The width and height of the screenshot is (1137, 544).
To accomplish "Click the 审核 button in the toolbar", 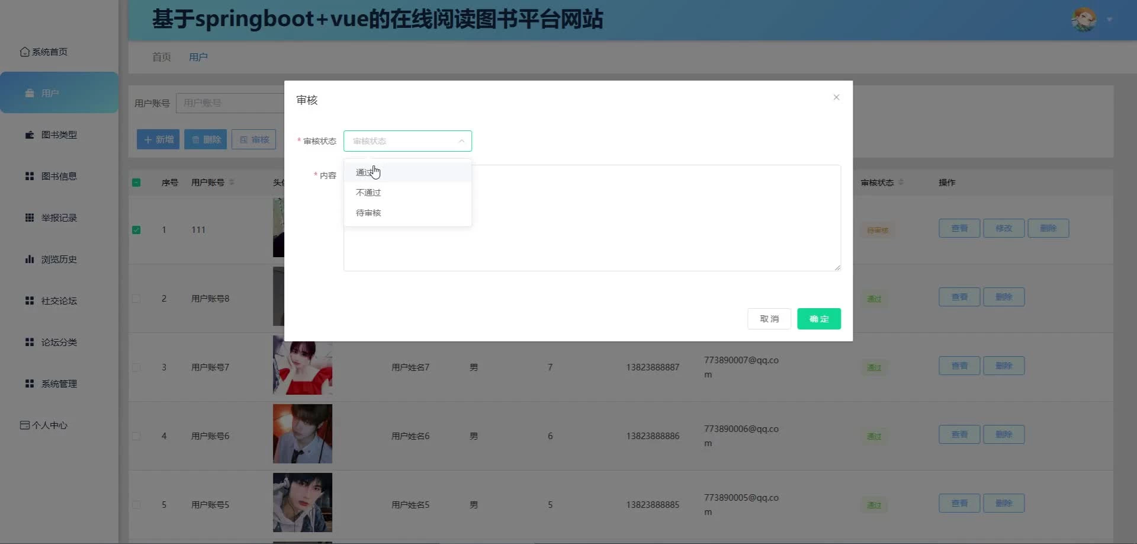I will (254, 139).
